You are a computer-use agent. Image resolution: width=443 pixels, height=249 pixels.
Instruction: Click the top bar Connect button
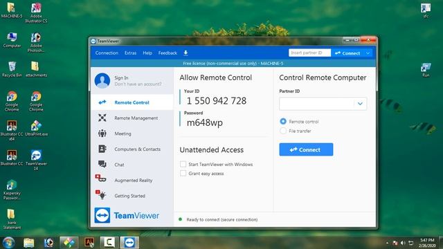(347, 53)
